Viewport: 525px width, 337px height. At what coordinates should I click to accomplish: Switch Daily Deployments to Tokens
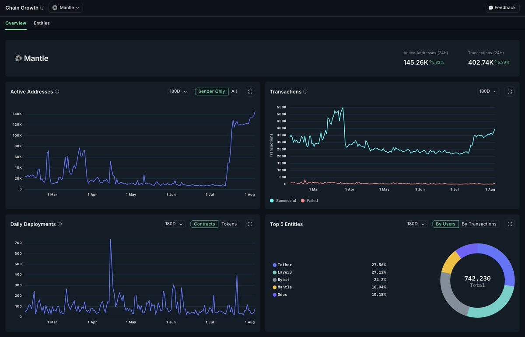pyautogui.click(x=229, y=224)
